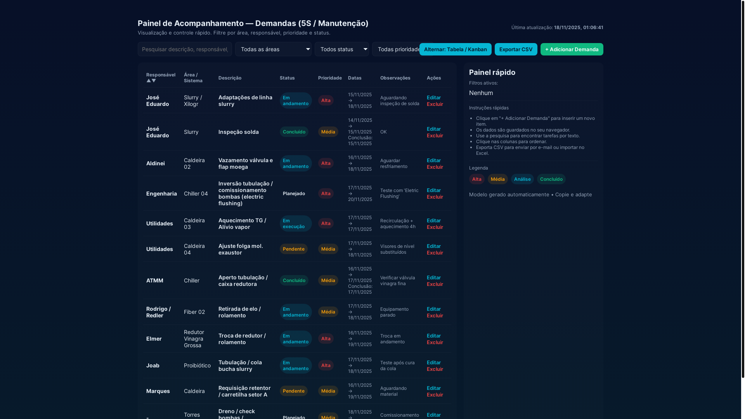Toggle Tabela / Kanban view
The width and height of the screenshot is (745, 419).
pos(456,49)
